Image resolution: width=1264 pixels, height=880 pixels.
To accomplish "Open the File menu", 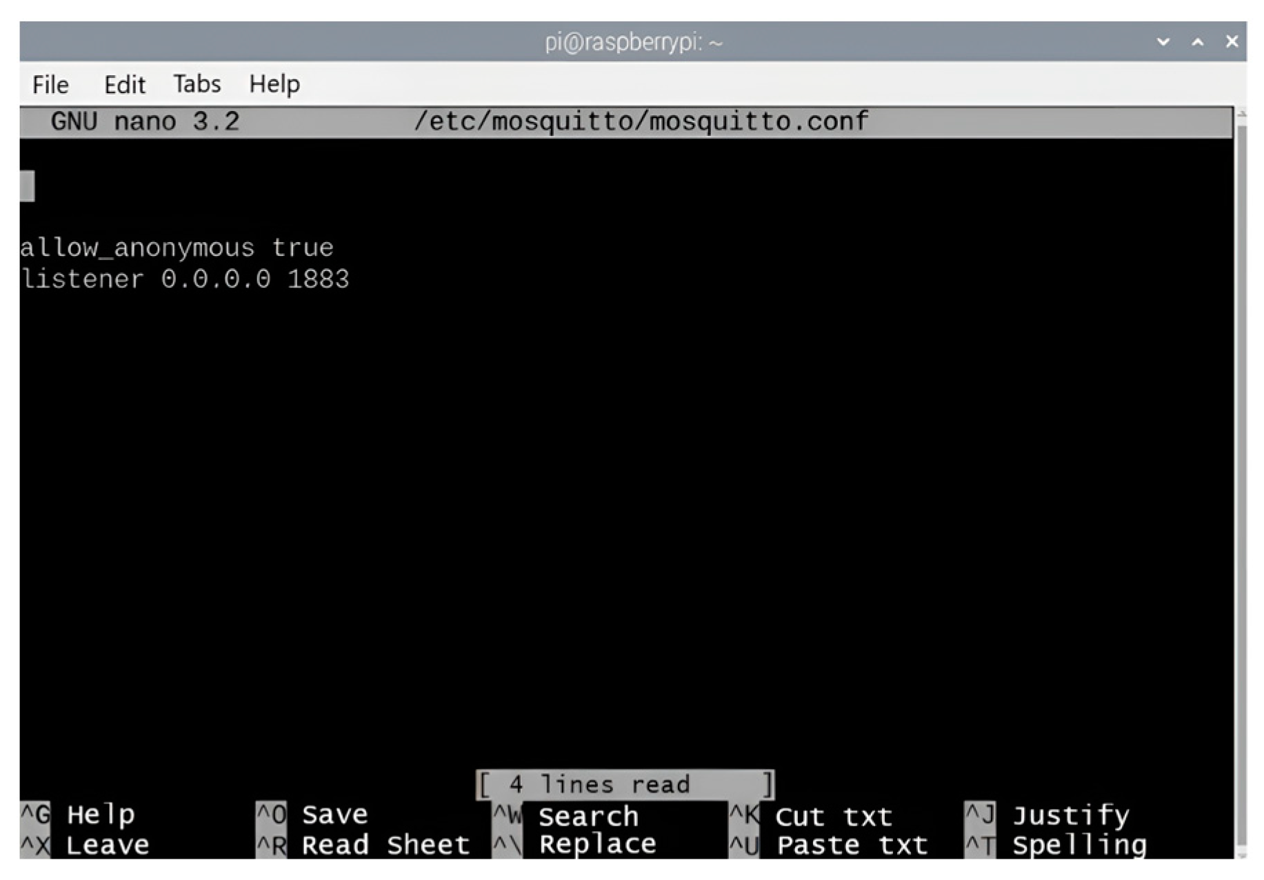I will click(50, 85).
